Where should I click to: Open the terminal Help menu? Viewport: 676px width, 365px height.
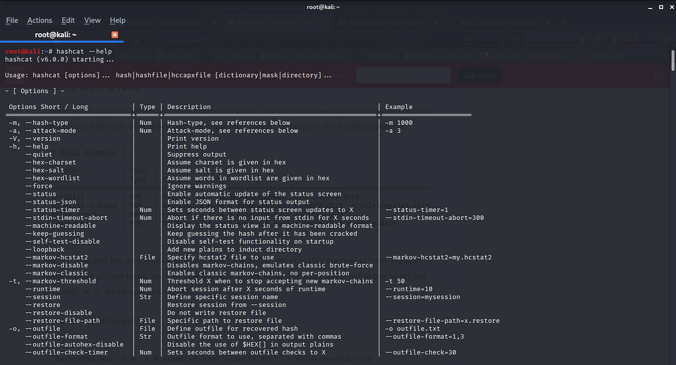tap(118, 20)
